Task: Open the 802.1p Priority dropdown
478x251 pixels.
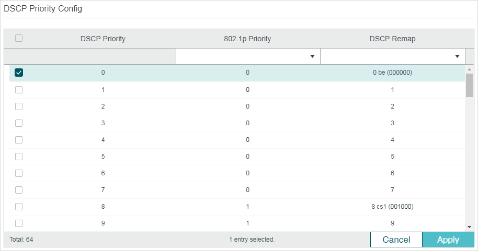Action: coord(248,56)
